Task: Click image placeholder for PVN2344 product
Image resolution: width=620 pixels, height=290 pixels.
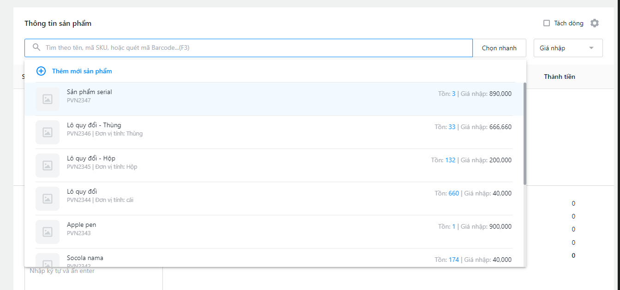Action: click(48, 199)
